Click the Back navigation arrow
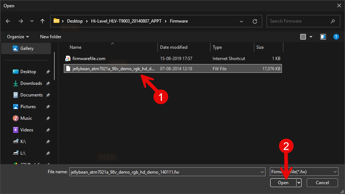The width and height of the screenshot is (345, 194). (x=8, y=21)
